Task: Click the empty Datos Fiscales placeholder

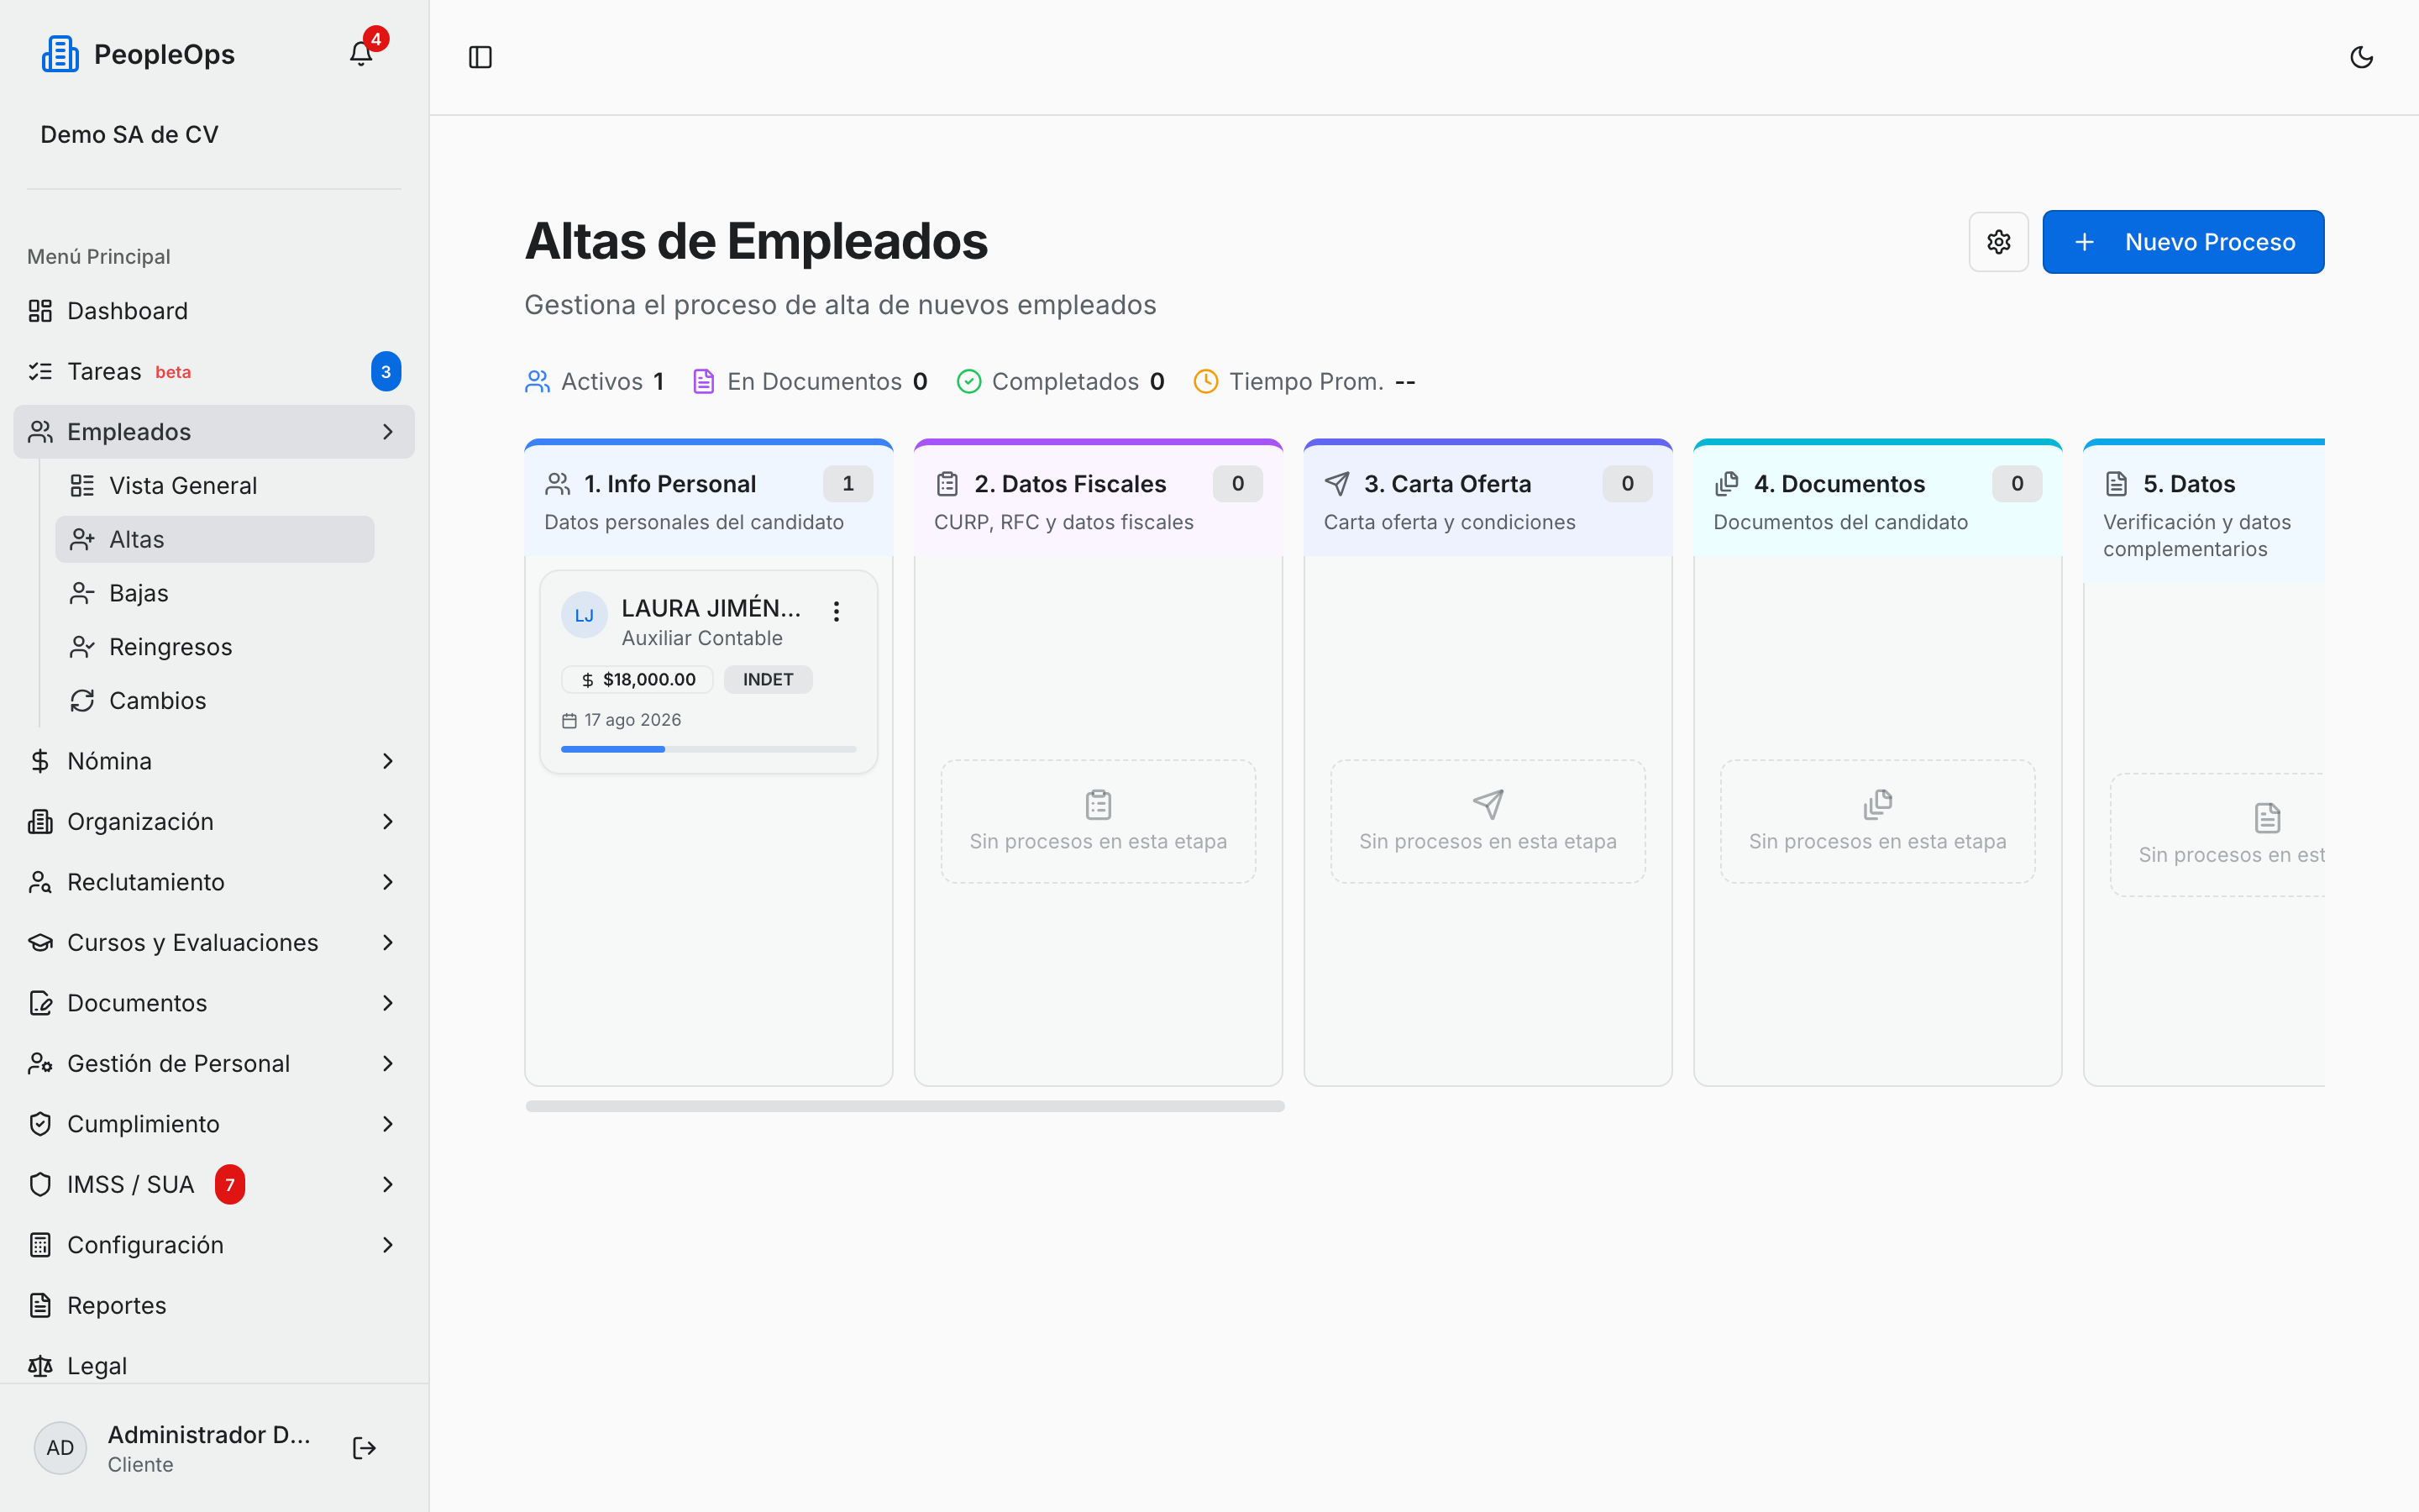Action: [x=1098, y=822]
